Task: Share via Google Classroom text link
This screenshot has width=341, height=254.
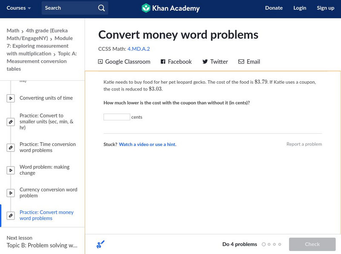Action: point(127,61)
